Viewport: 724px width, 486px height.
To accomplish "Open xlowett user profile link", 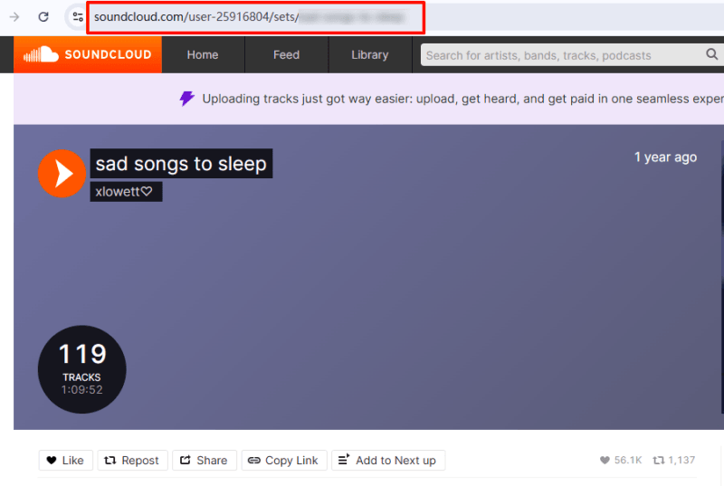I will tap(126, 191).
